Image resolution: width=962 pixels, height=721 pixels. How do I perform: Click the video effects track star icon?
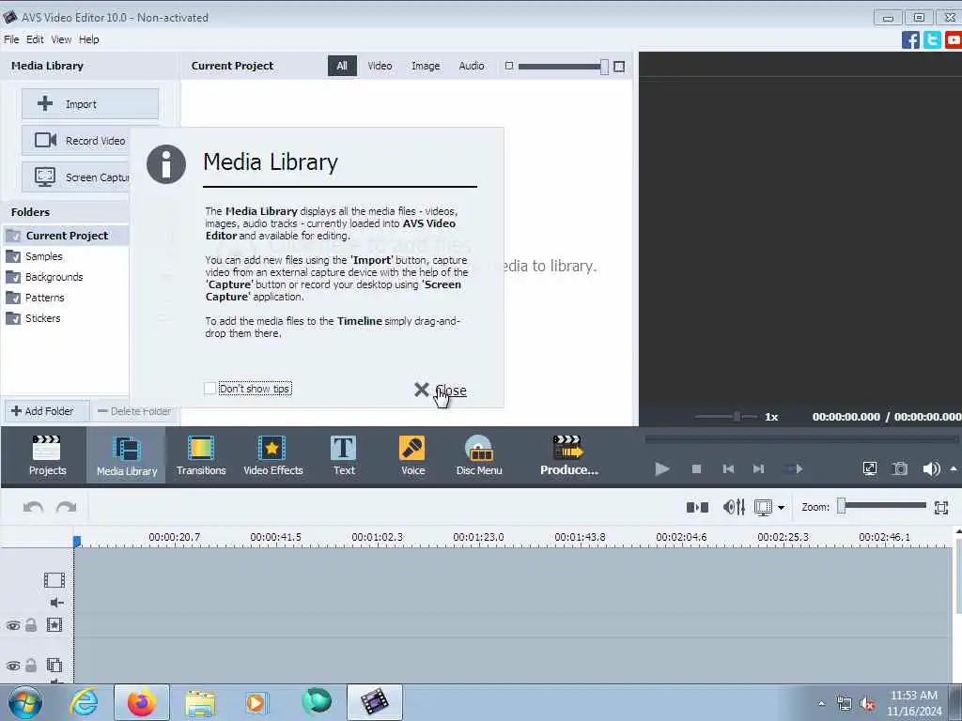coord(54,624)
